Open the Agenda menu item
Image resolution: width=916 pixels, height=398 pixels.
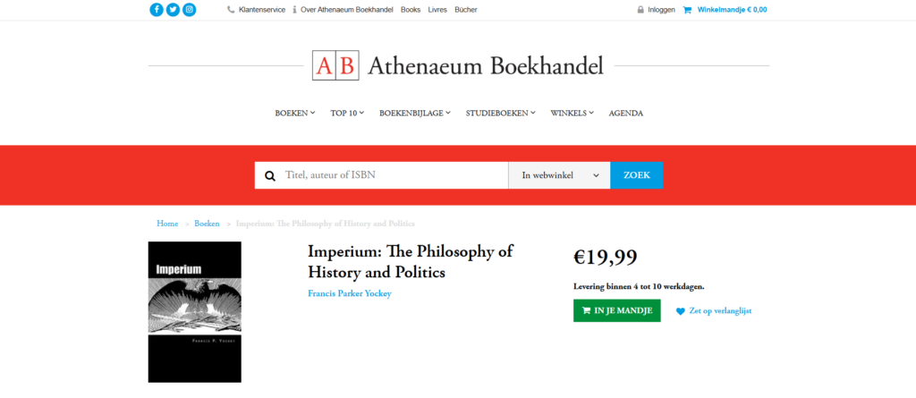[x=626, y=113]
